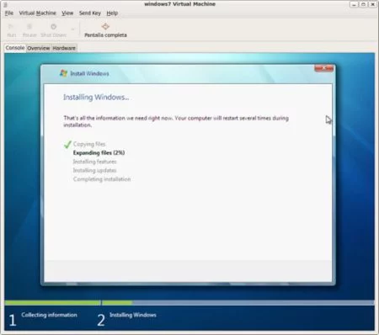The image size is (379, 335).
Task: Click the Pause toolbar icon
Action: pos(29,27)
